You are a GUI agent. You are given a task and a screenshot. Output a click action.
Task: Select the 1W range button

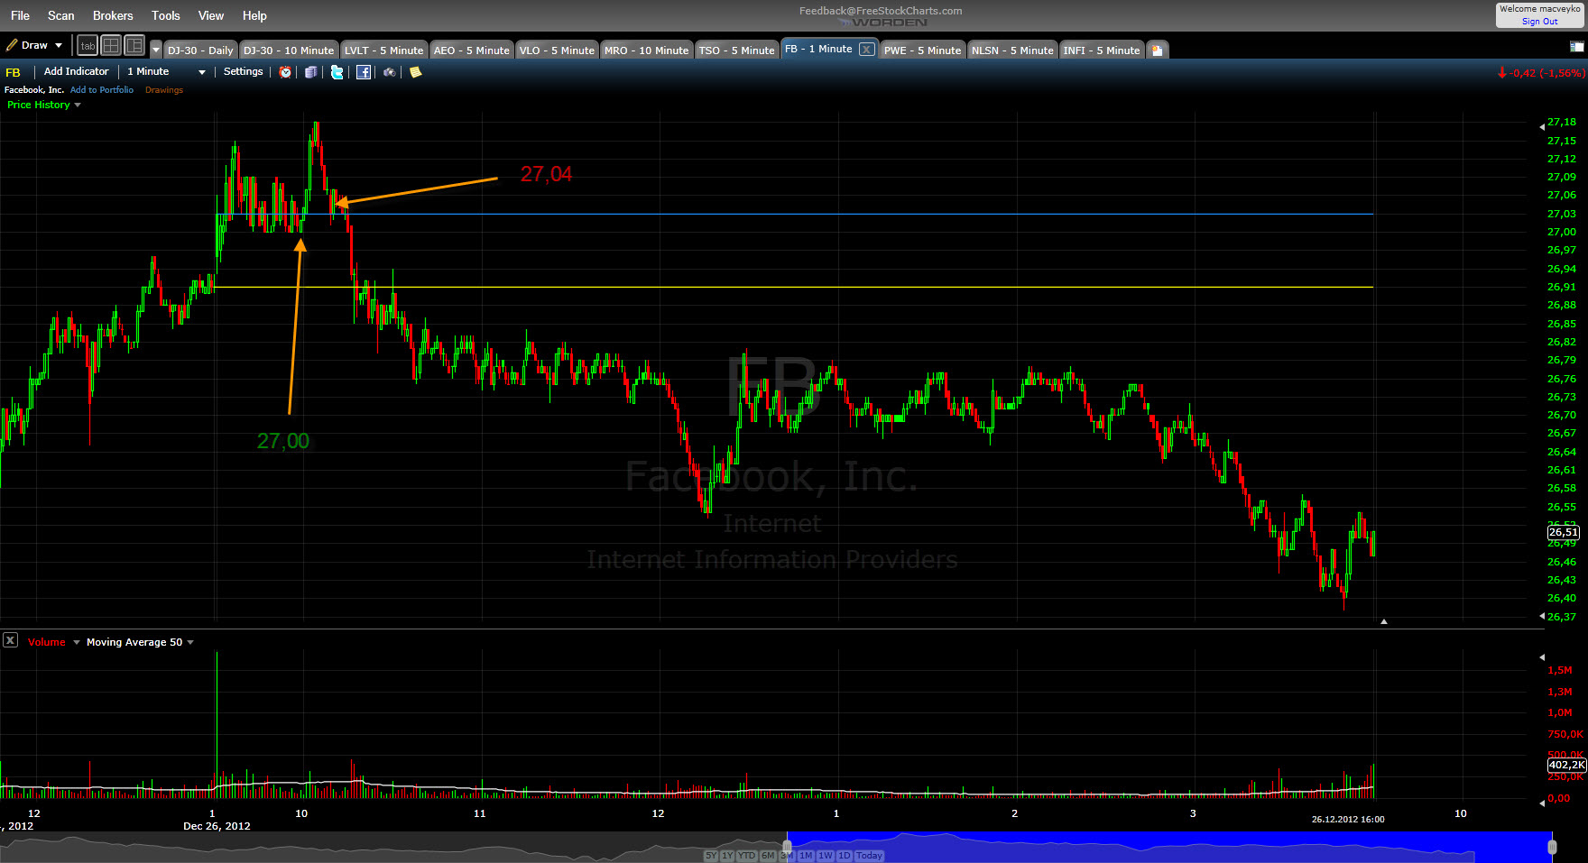[826, 856]
